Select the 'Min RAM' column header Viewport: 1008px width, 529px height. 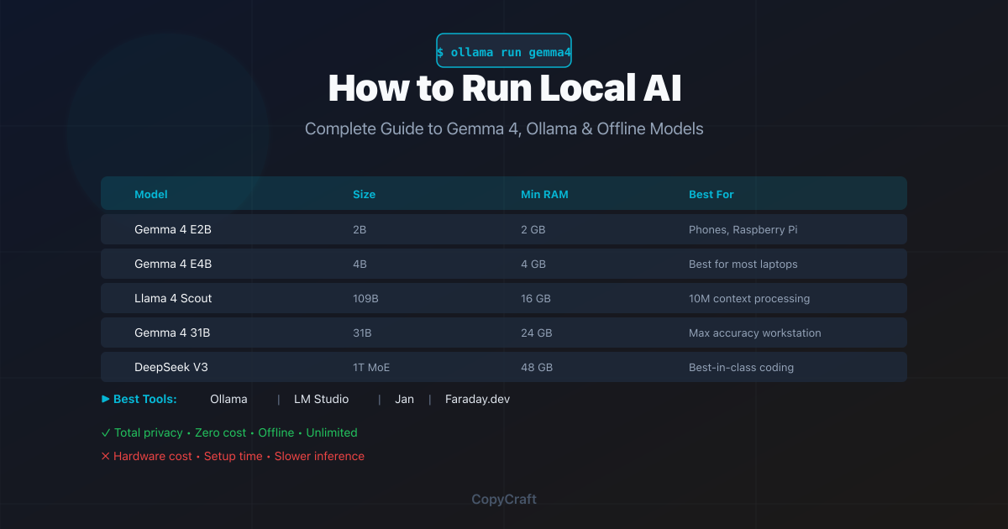(x=544, y=194)
